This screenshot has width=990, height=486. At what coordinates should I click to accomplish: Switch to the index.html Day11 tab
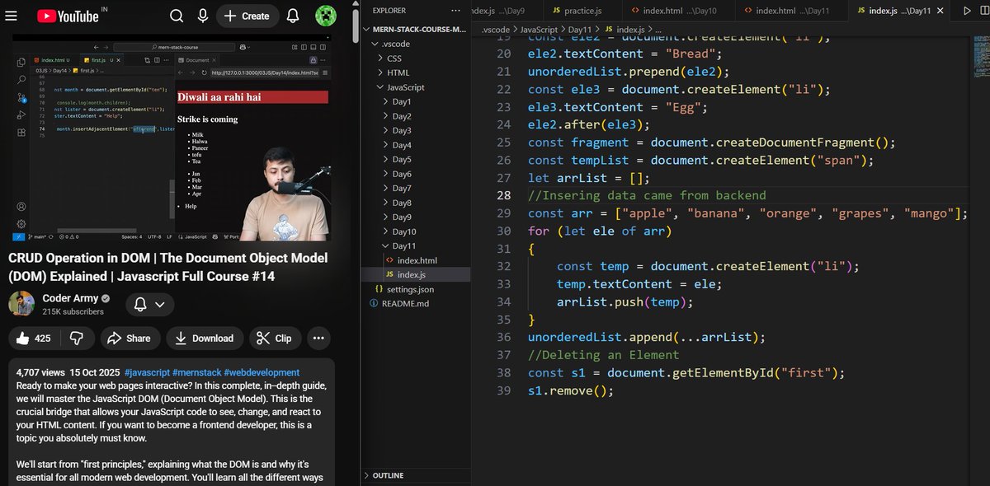click(792, 11)
